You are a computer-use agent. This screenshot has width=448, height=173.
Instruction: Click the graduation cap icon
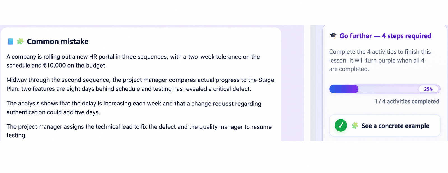(333, 36)
